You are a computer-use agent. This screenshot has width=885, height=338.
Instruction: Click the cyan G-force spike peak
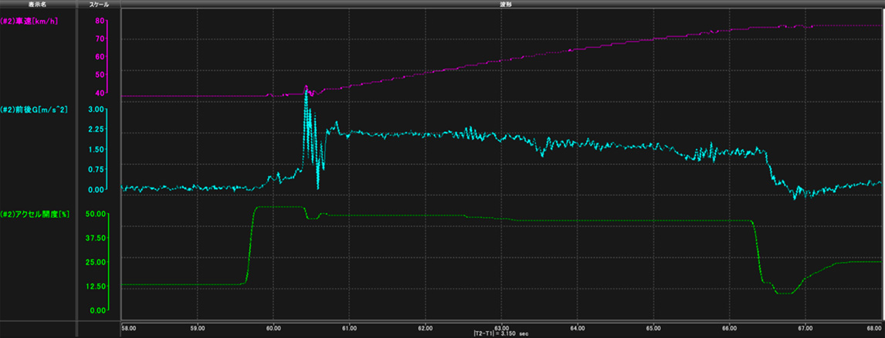point(307,90)
